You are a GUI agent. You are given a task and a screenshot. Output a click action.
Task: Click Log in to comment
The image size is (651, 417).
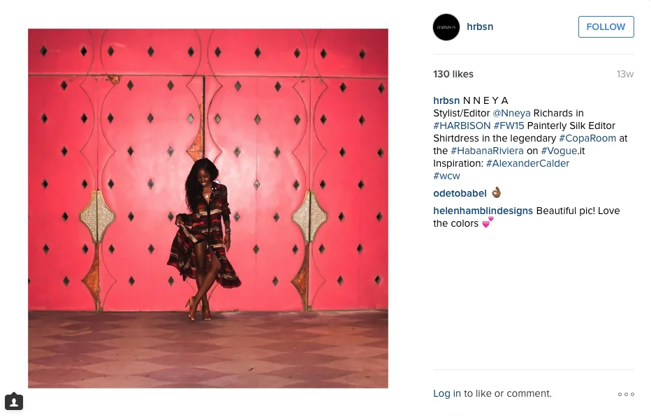[447, 393]
